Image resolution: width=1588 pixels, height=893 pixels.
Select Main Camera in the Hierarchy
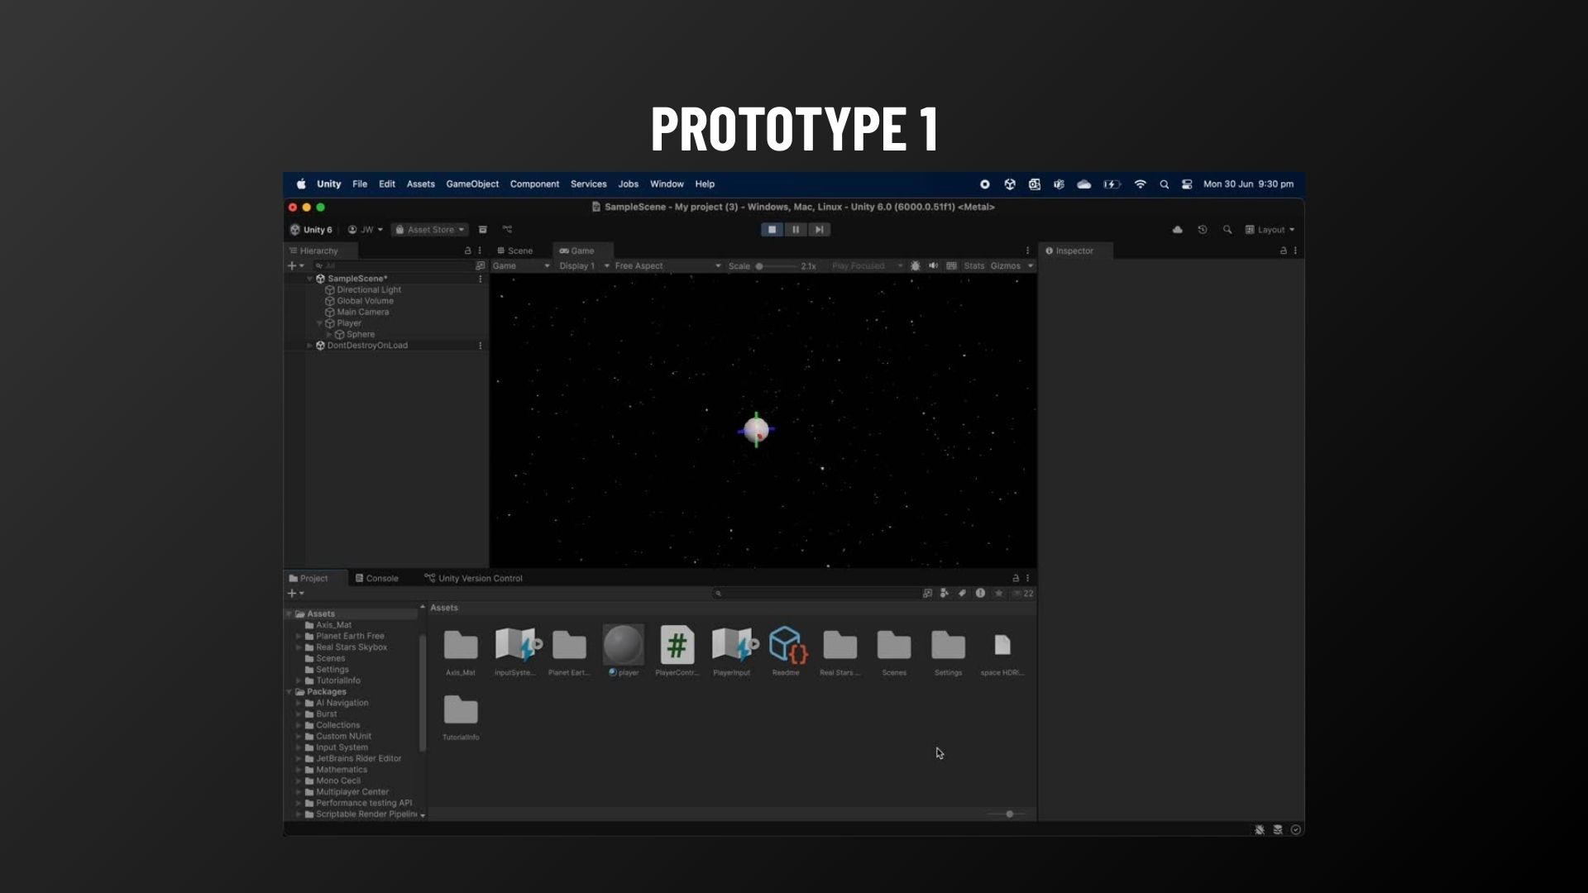(362, 313)
